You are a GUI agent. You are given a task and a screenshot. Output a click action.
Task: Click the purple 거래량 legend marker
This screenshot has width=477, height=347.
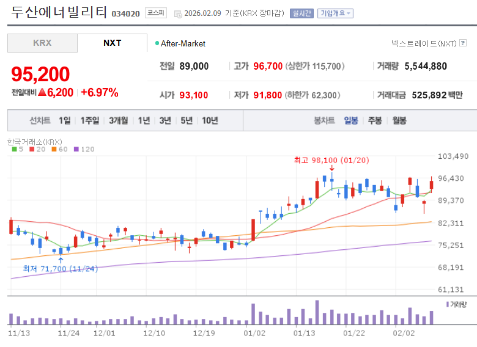click(448, 304)
